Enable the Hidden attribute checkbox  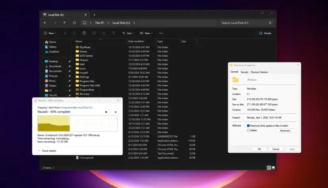click(248, 130)
